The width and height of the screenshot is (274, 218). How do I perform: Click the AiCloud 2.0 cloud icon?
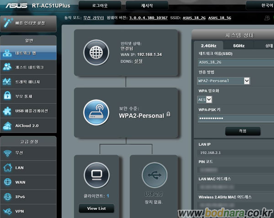[7, 126]
